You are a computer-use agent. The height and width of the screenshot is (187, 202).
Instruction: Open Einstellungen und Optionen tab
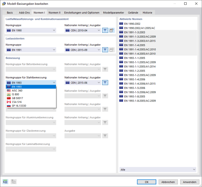(x=82, y=13)
